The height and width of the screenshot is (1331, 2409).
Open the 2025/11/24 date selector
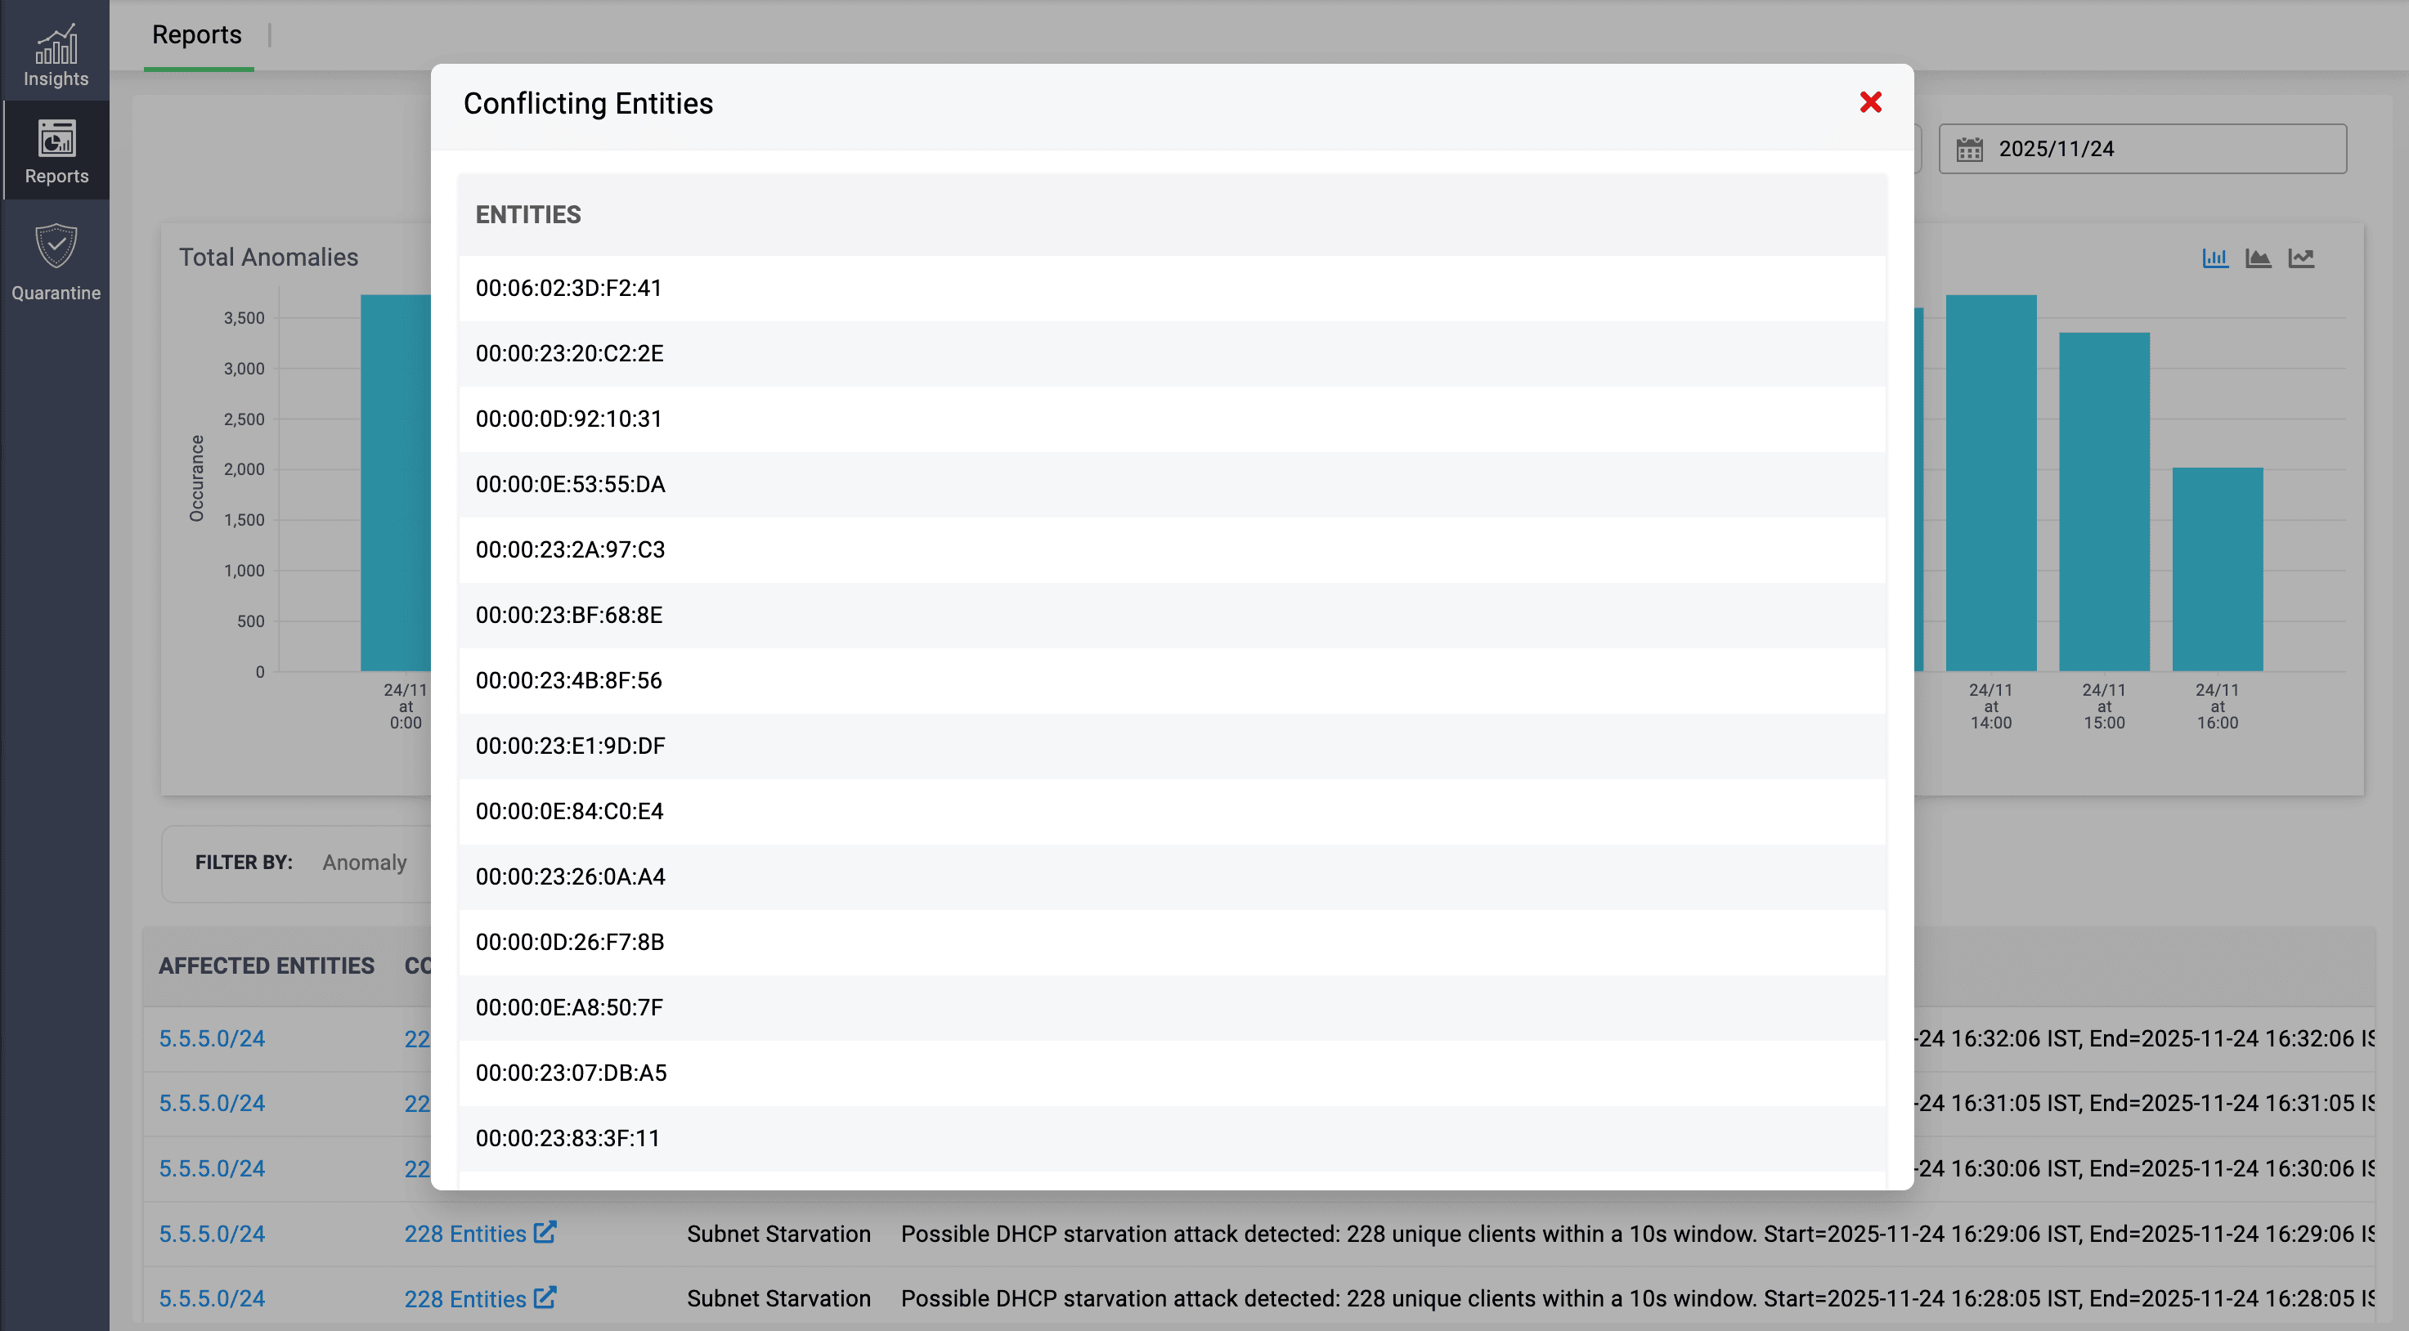coord(2057,148)
